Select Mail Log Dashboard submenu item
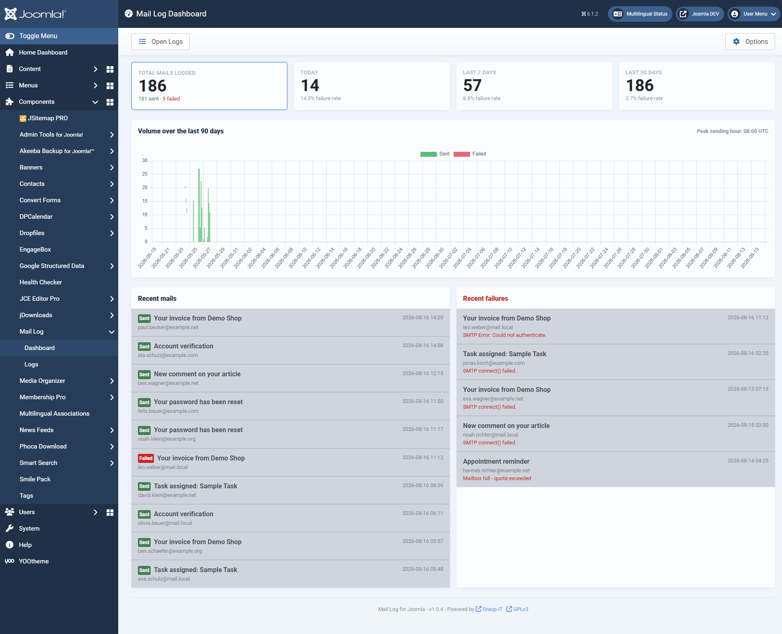This screenshot has width=782, height=634. [59, 348]
